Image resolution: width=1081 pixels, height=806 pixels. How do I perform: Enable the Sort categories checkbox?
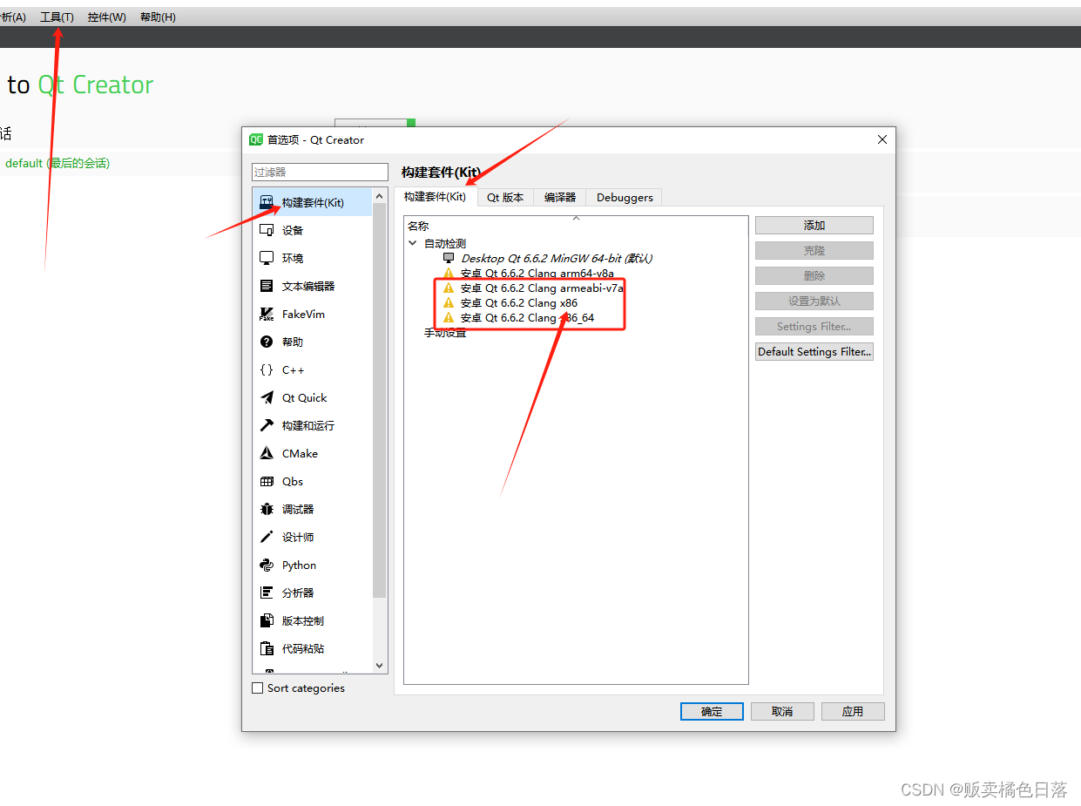258,687
